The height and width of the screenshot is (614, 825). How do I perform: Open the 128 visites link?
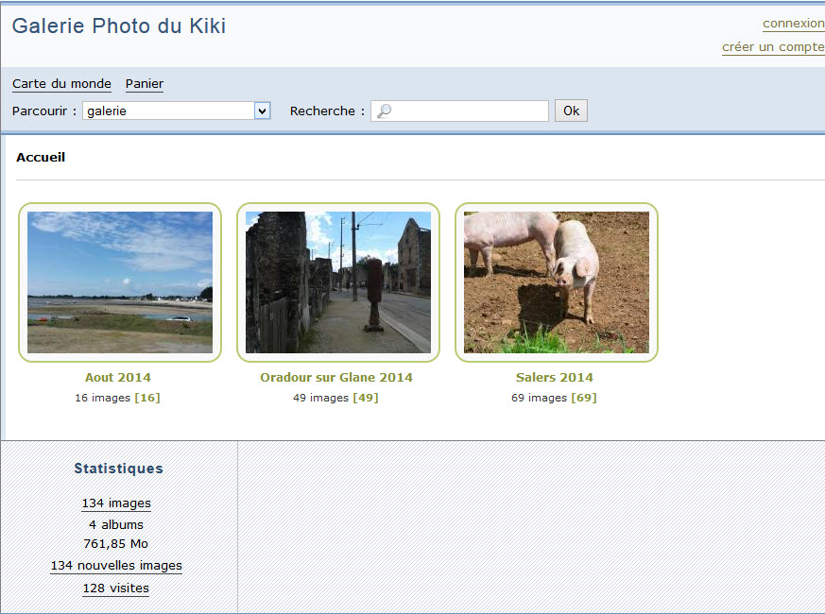point(115,588)
